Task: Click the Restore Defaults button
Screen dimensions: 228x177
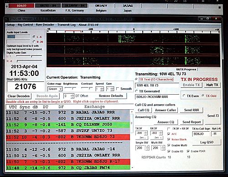Action: click(x=111, y=96)
